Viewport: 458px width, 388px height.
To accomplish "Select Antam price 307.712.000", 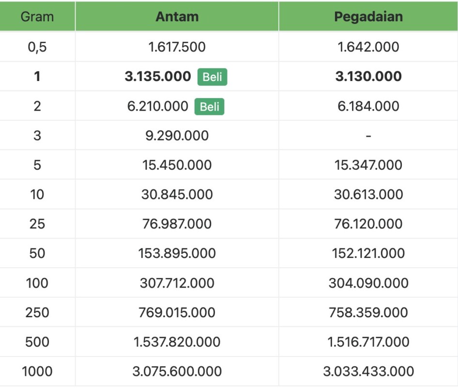I will pyautogui.click(x=177, y=283).
